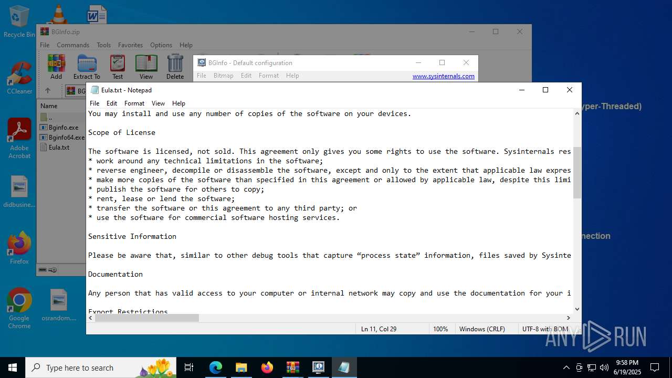
Task: Open the CCleaner desktop shortcut
Action: pos(19,78)
